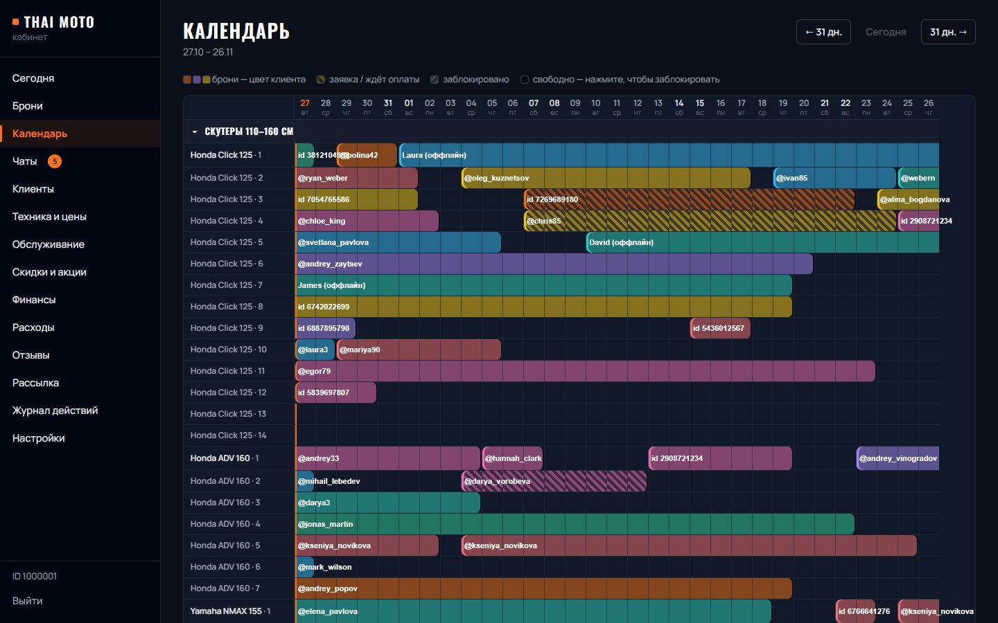The height and width of the screenshot is (623, 998).
Task: Open Laura (оффлайн) booking bar
Action: pyautogui.click(x=669, y=155)
